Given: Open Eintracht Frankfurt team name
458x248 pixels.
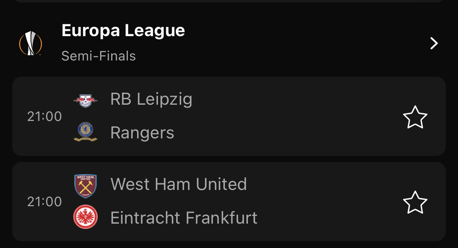Looking at the screenshot, I should click(184, 218).
